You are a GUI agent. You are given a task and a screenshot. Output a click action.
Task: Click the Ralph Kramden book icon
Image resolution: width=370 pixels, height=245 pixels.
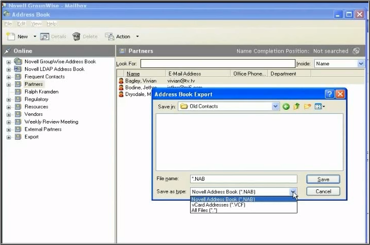18,92
